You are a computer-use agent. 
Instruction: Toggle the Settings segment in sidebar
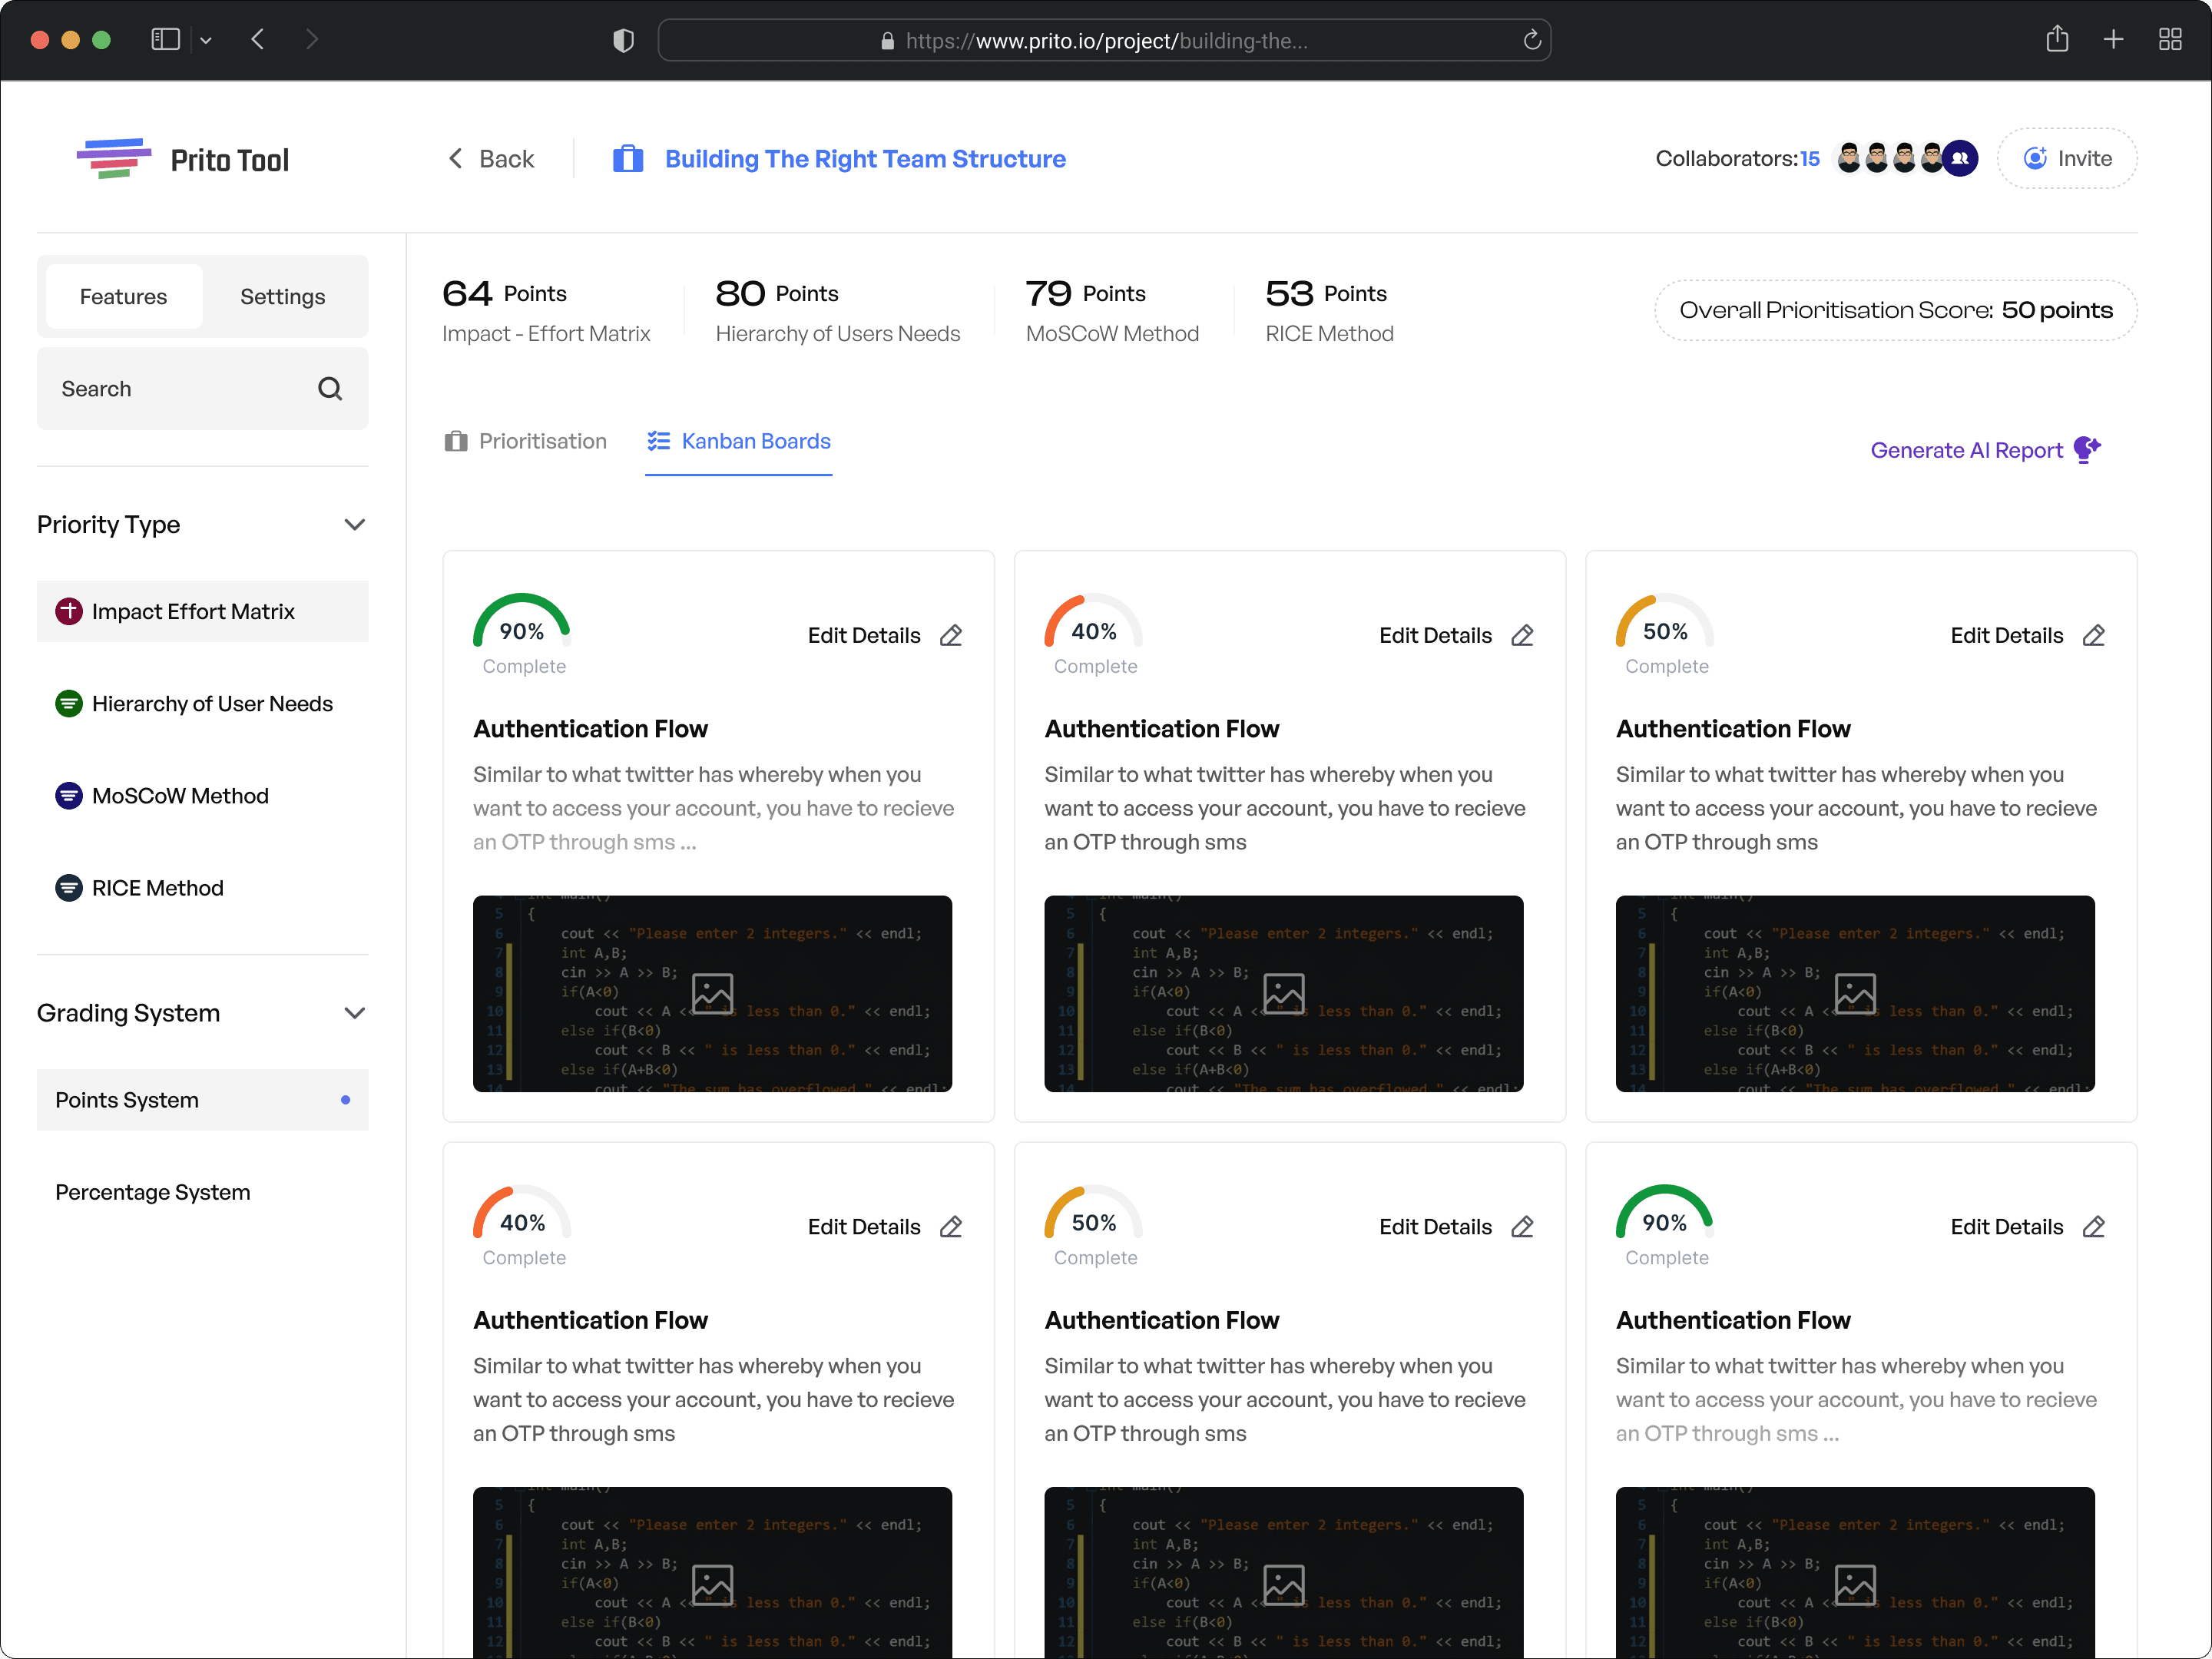(x=282, y=297)
